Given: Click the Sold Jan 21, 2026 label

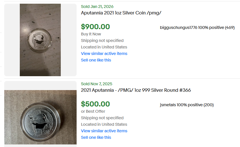Looking at the screenshot, I should pyautogui.click(x=97, y=7).
